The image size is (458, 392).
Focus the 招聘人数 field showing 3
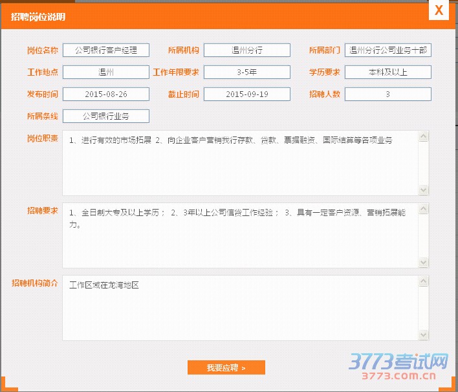pyautogui.click(x=388, y=94)
